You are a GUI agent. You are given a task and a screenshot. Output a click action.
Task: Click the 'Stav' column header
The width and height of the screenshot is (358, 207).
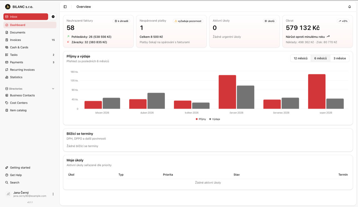[237, 174]
